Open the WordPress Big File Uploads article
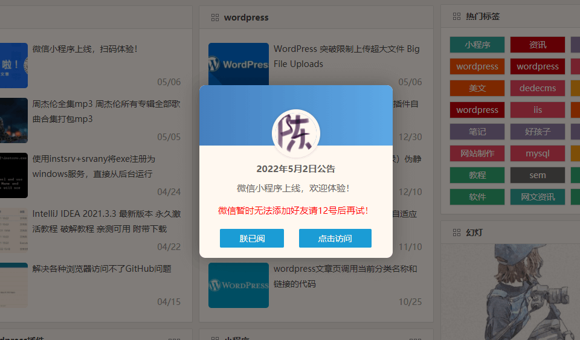 pos(347,56)
